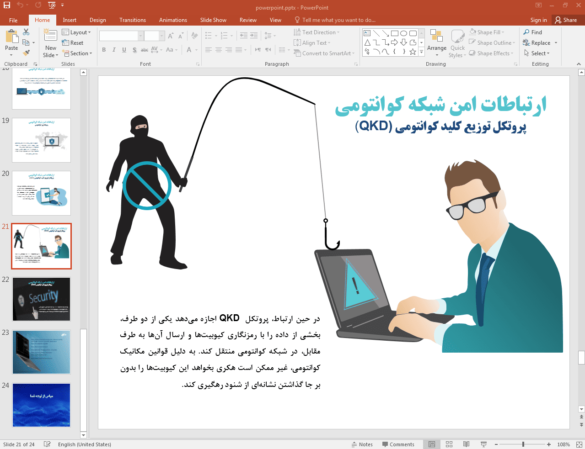Toggle Center paragraph alignment
Screen dimensions: 585x449
click(219, 50)
